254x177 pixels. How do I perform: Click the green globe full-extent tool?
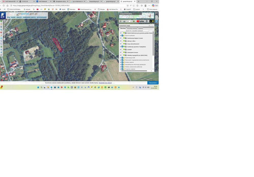click(x=1, y=47)
